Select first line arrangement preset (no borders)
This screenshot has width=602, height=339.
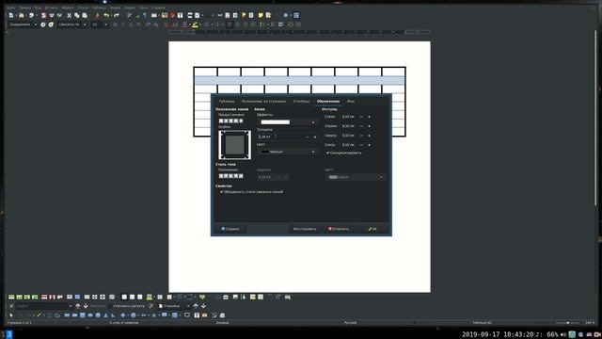point(221,121)
